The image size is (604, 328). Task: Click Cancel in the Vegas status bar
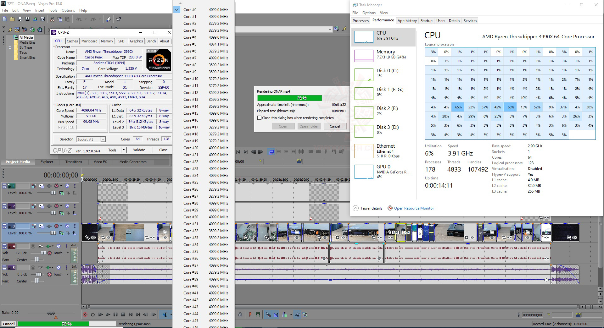pyautogui.click(x=8, y=324)
